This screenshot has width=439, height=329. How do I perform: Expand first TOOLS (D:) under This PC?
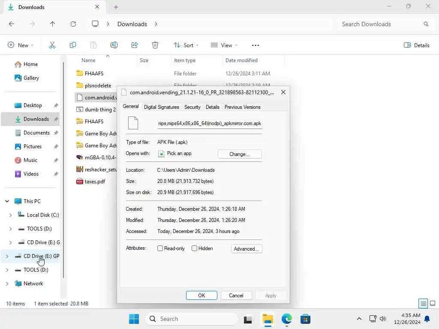[x=10, y=229]
